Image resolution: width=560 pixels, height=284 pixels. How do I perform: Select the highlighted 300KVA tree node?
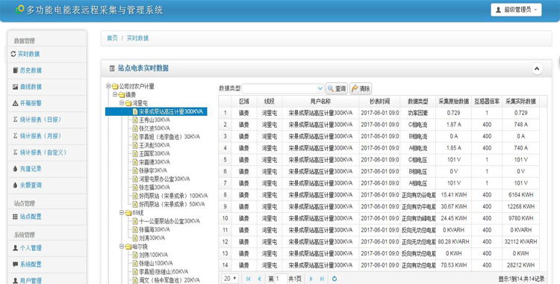(x=171, y=111)
